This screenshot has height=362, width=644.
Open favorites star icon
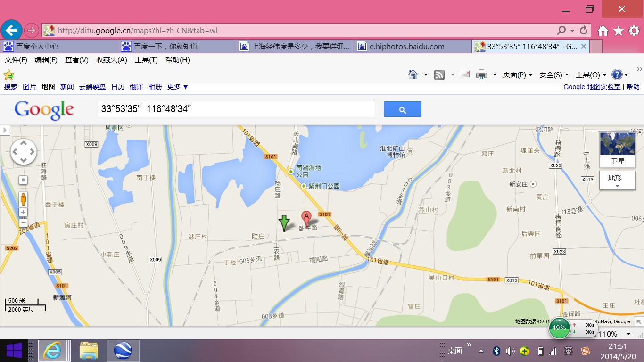tap(619, 31)
